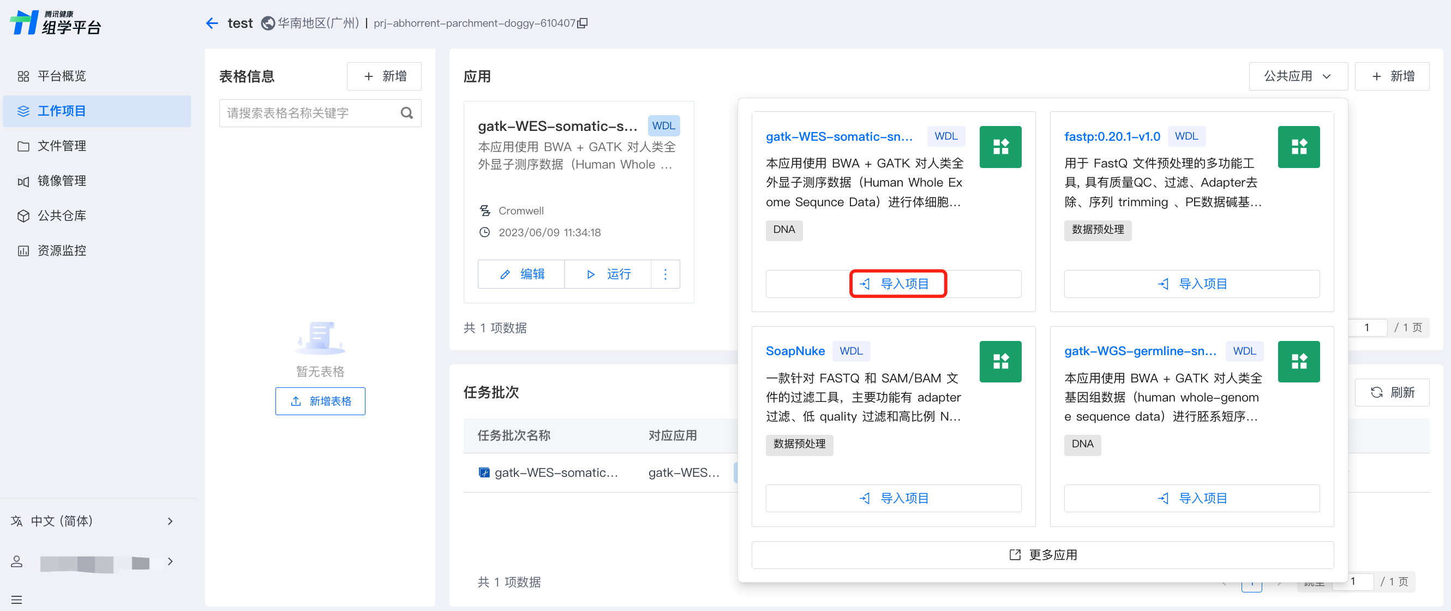1451x611 pixels.
Task: Click the green icon on SoapNuke card
Action: click(x=1000, y=362)
